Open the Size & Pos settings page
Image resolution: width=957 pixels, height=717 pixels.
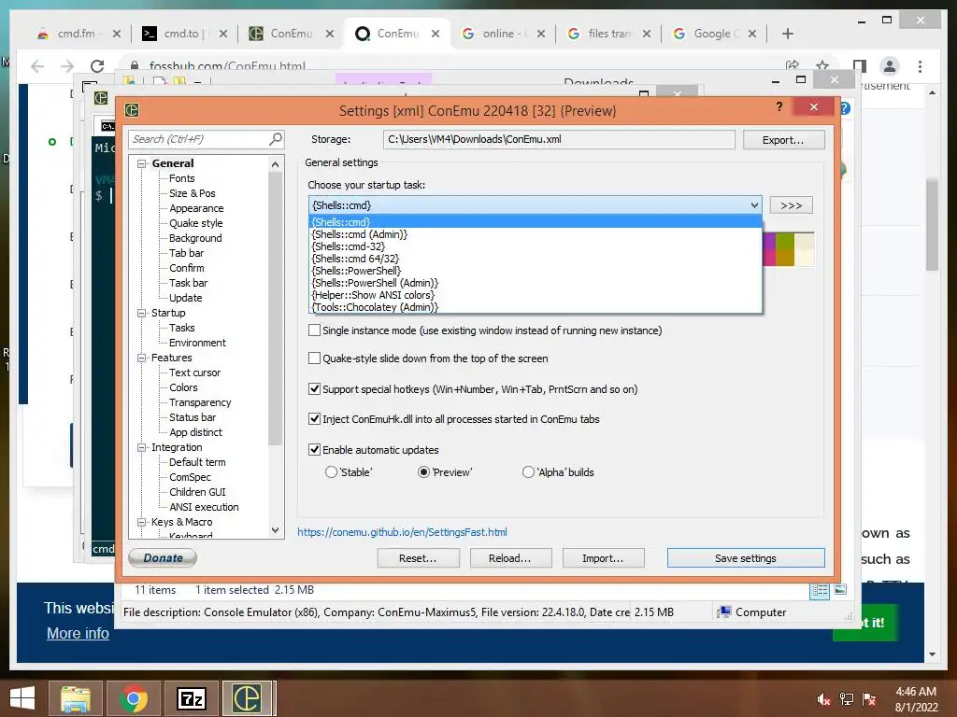click(x=193, y=193)
